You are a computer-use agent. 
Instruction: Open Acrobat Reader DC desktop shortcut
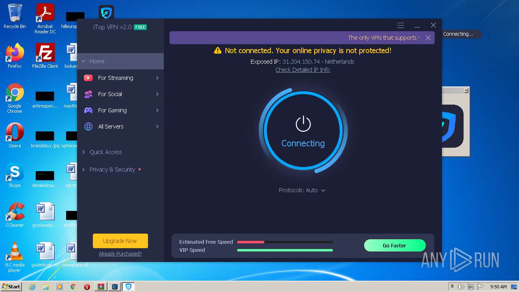(x=45, y=19)
